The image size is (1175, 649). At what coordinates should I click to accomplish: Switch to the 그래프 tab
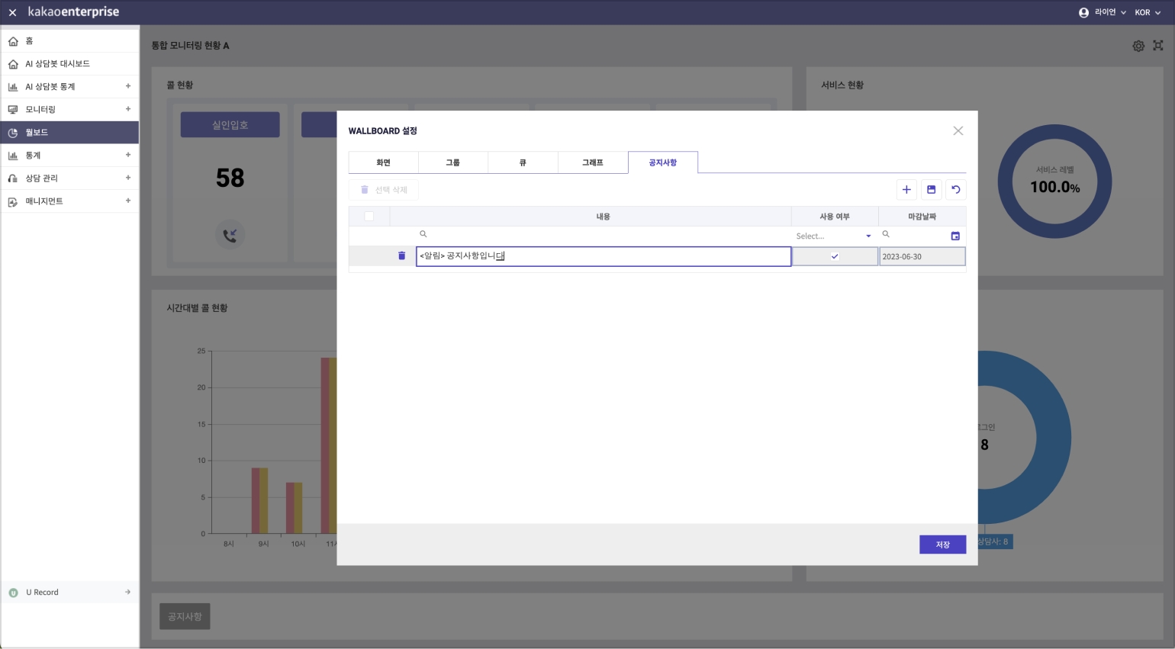(593, 162)
